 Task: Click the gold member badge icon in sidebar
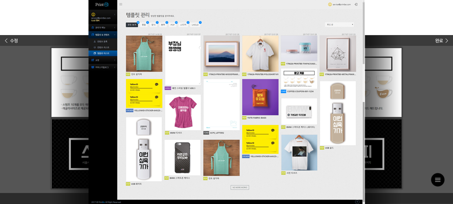92,14
